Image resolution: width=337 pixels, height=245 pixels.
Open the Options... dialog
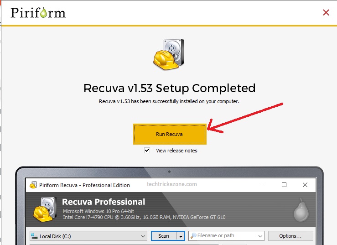point(290,236)
